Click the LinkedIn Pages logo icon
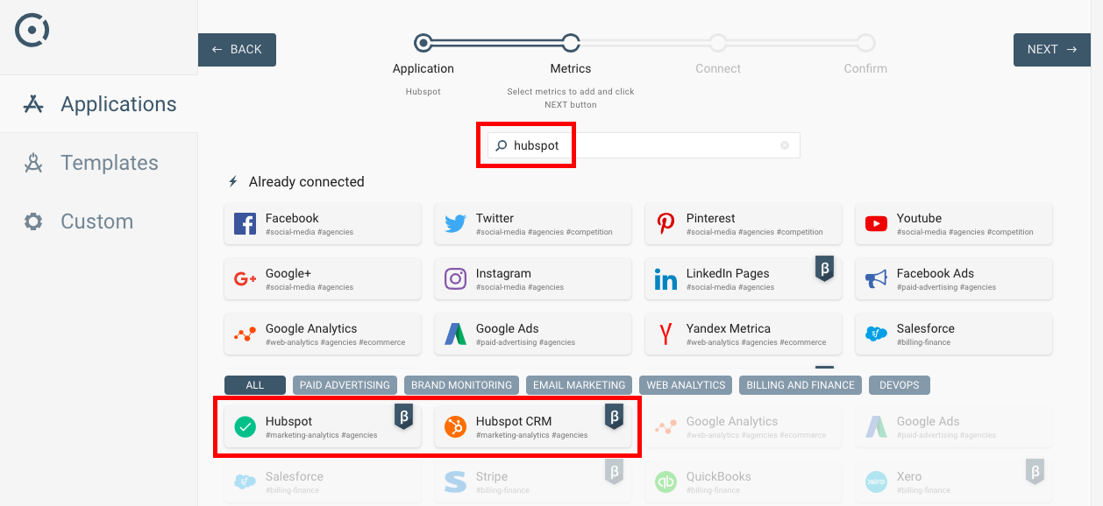 click(665, 279)
